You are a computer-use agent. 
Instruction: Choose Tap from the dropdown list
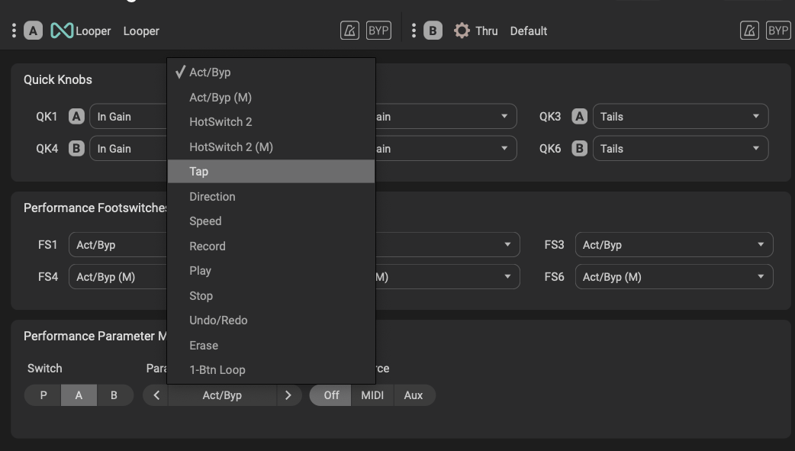pyautogui.click(x=271, y=172)
